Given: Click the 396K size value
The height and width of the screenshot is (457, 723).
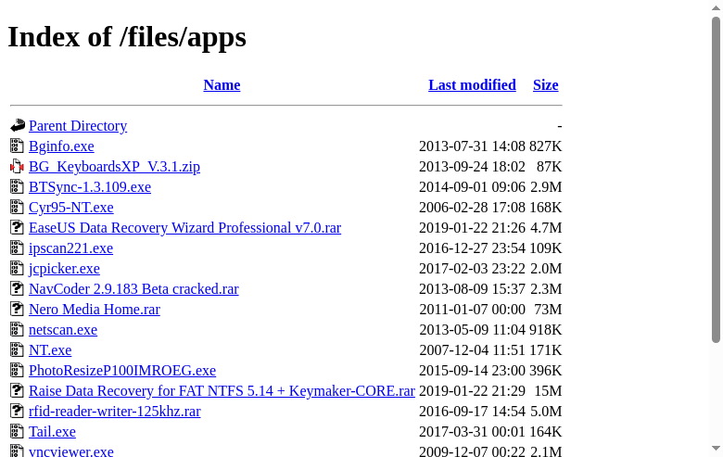Looking at the screenshot, I should tap(545, 370).
